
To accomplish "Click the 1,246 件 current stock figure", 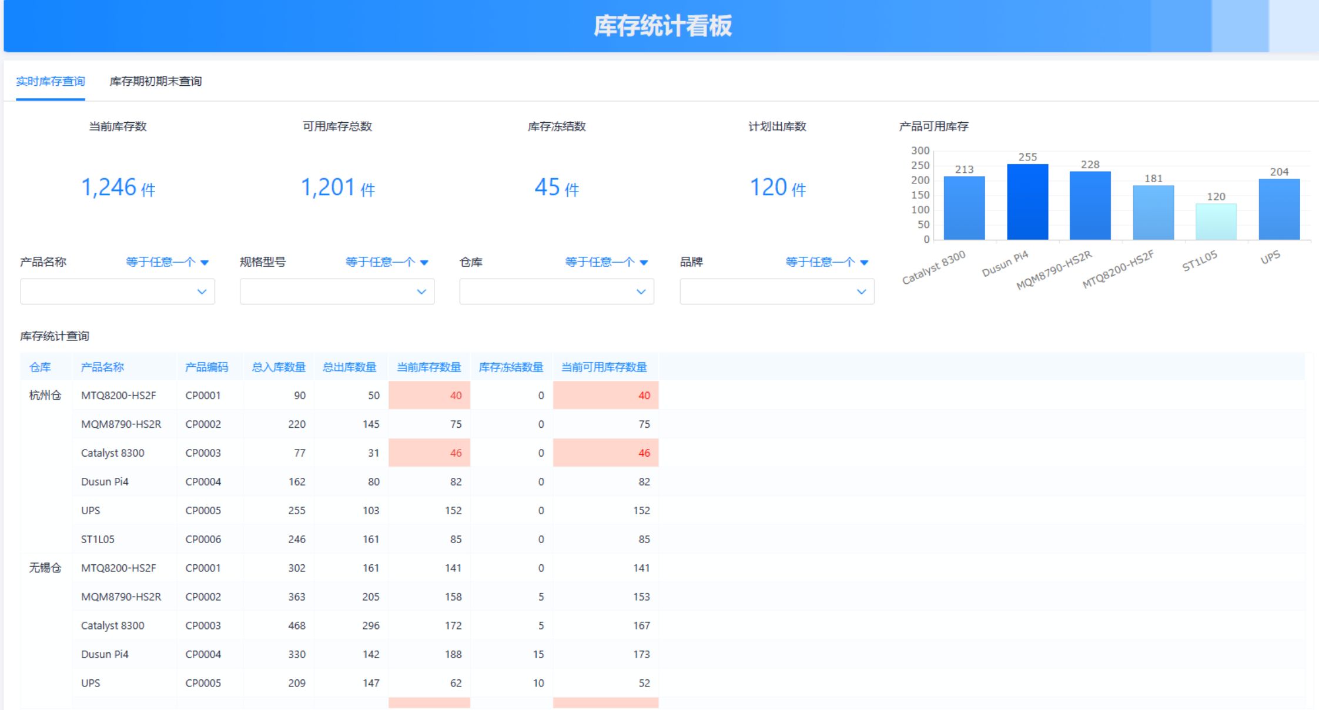I will (x=118, y=187).
